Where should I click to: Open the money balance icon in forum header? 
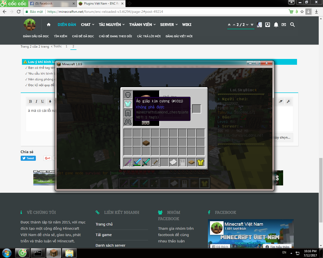click(284, 24)
